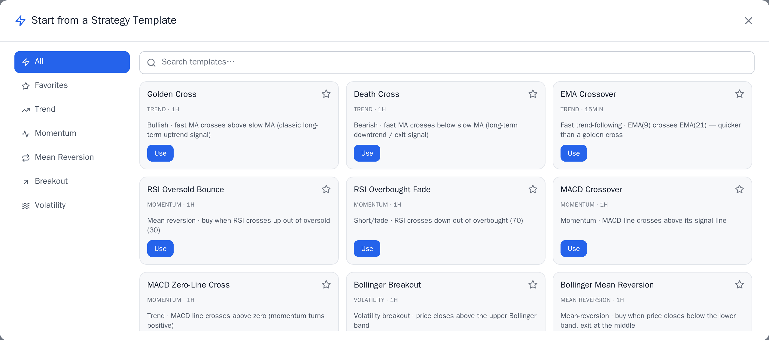Click star icon on MACD Zero-Line Cross
The image size is (769, 340).
(x=326, y=285)
